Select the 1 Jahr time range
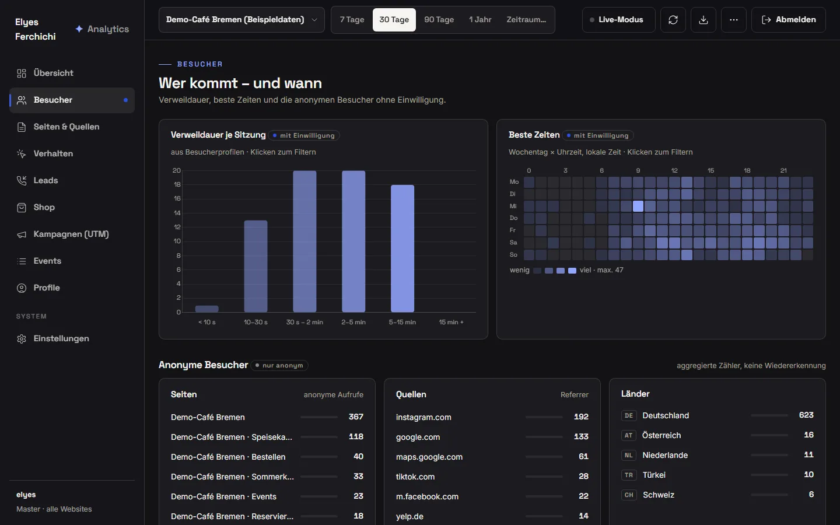Screen dimensions: 840x525 click(x=480, y=20)
